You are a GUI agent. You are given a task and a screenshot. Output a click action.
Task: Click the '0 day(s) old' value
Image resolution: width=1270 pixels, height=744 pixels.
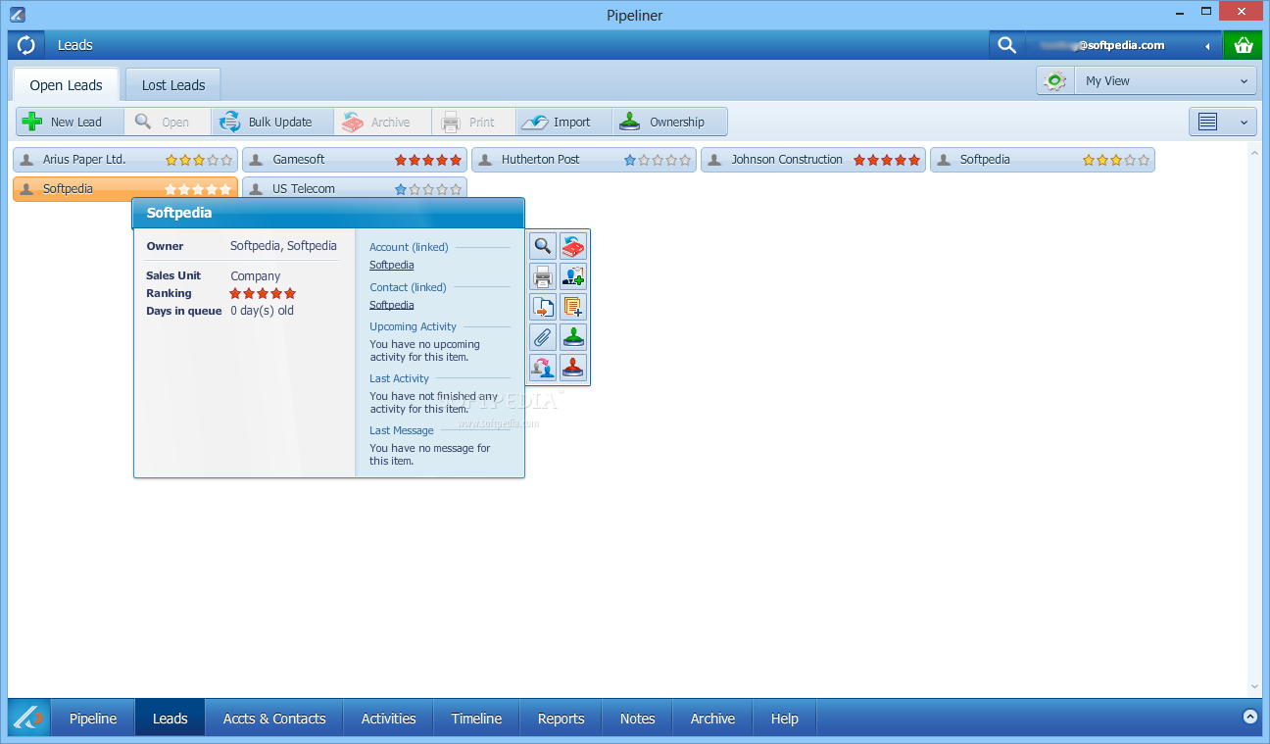pos(262,311)
